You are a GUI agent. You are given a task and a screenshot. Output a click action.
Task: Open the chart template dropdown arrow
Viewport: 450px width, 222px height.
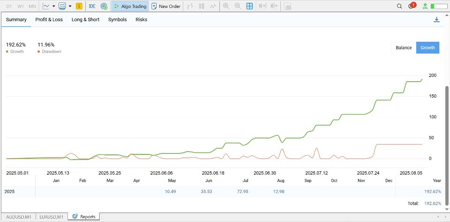pyautogui.click(x=70, y=7)
